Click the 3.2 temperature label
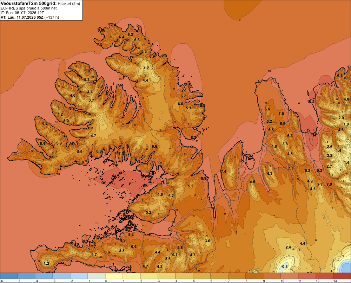The width and height of the screenshot is (351, 283). (330, 155)
